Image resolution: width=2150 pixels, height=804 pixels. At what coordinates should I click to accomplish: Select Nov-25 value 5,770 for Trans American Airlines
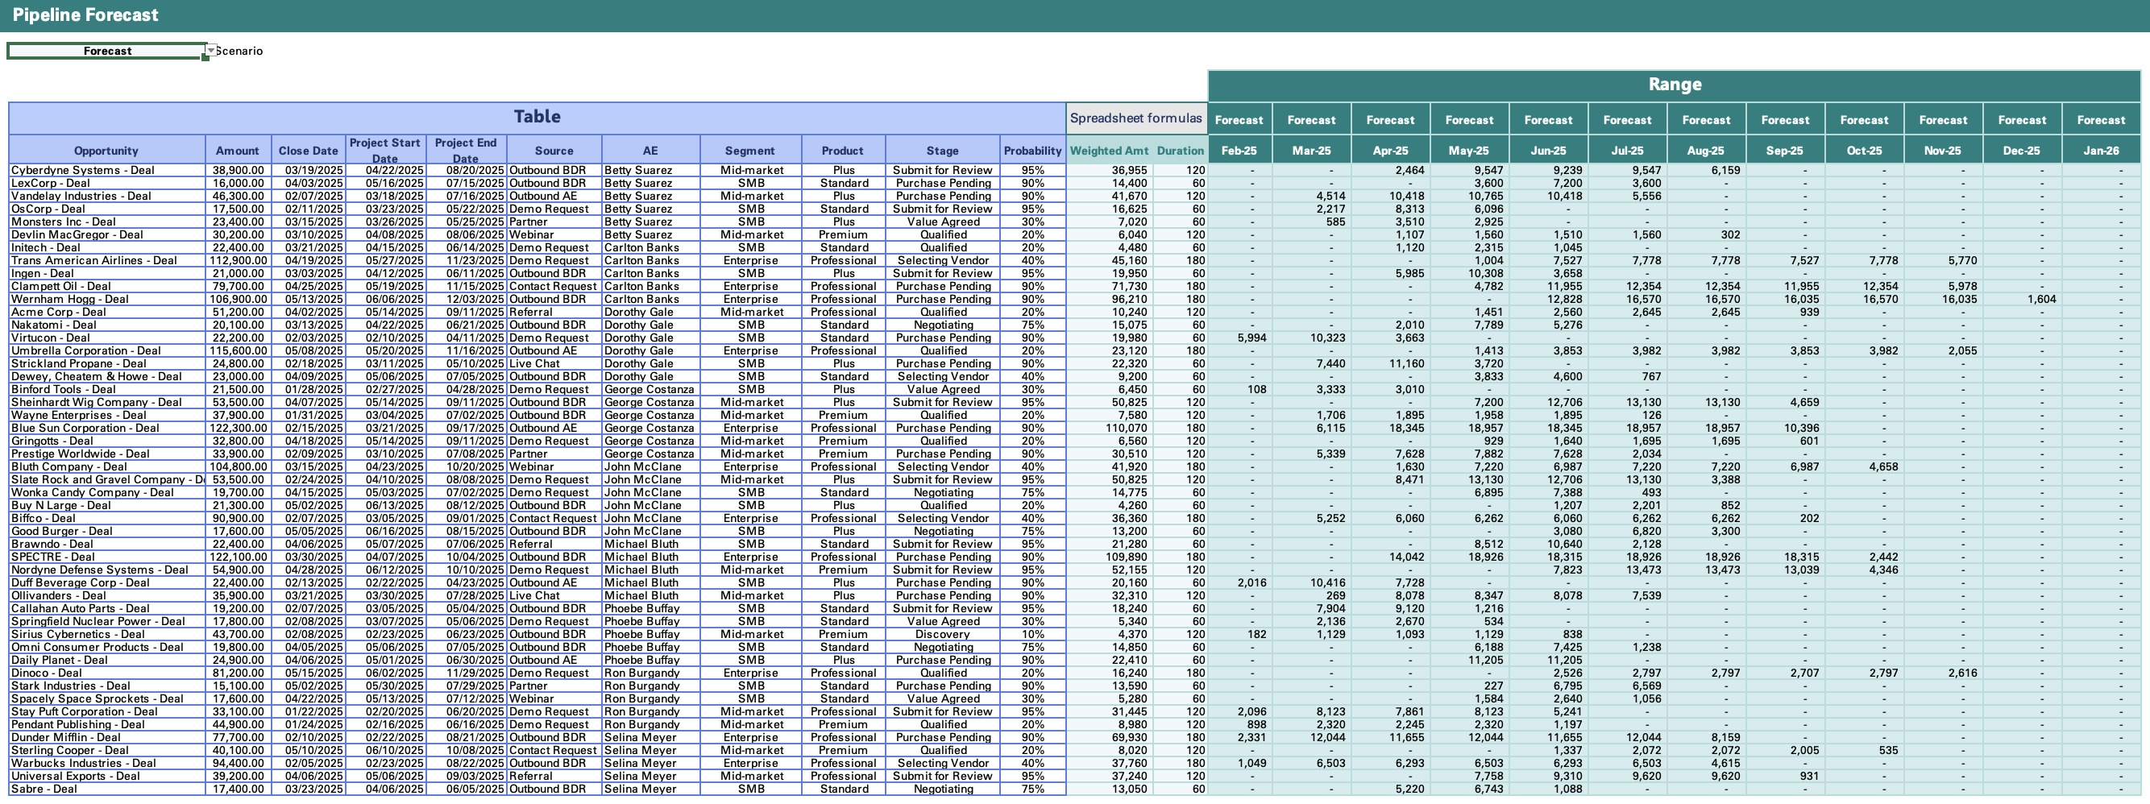tap(1943, 260)
